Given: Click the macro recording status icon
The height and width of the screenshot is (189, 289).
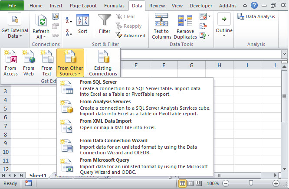Looking at the screenshot, I should pos(28,183).
